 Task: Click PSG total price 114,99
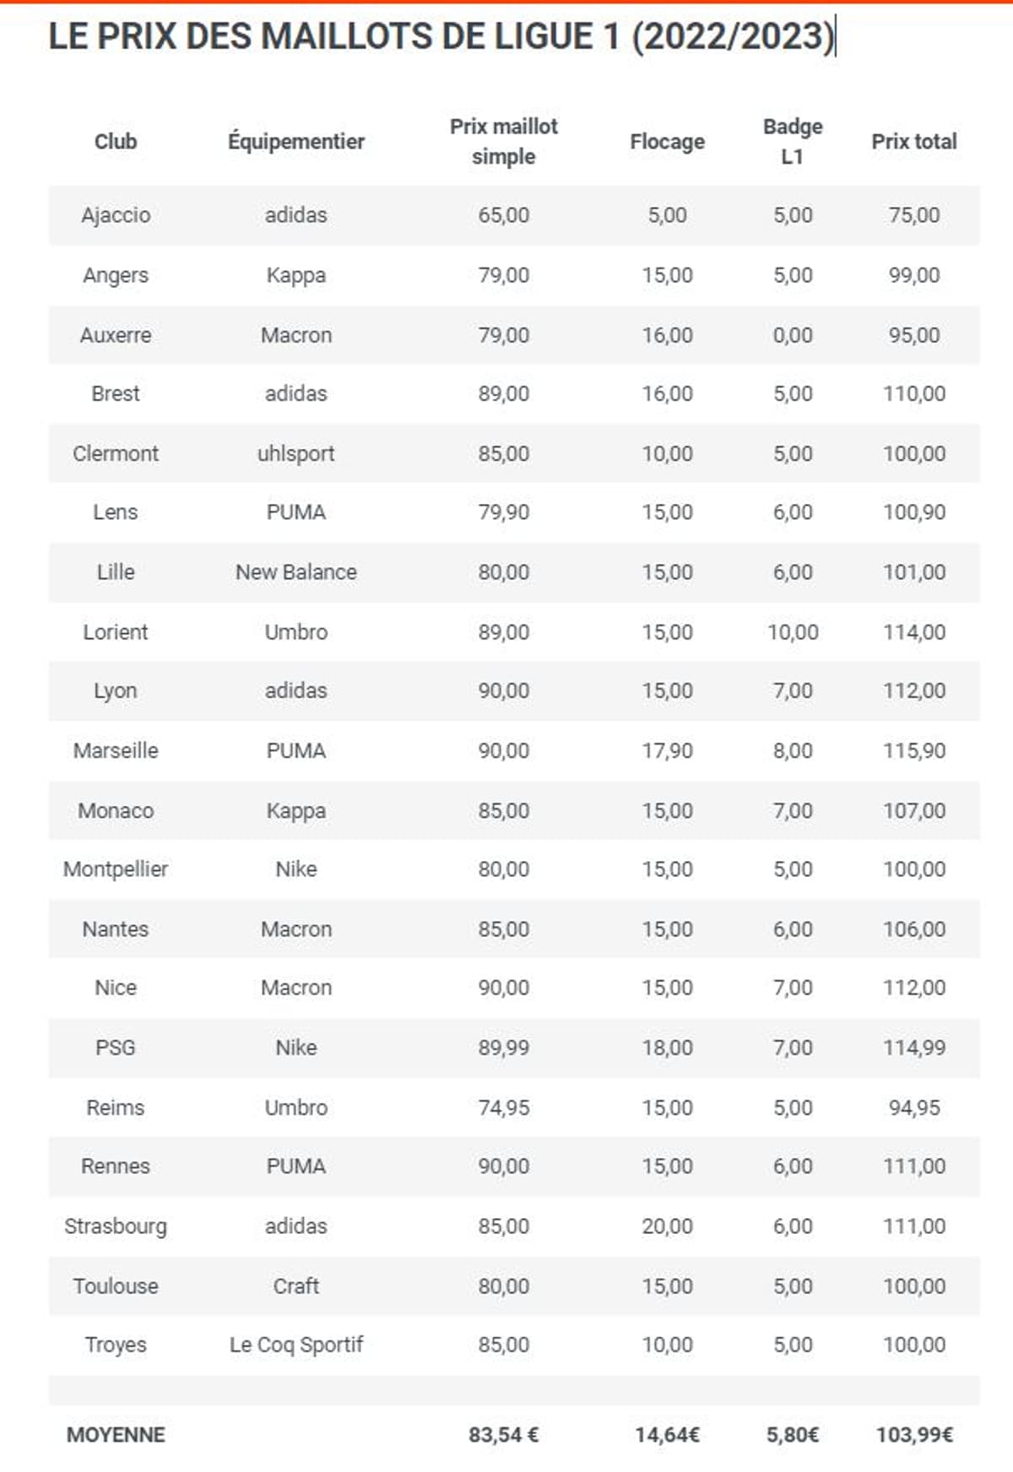point(914,1047)
